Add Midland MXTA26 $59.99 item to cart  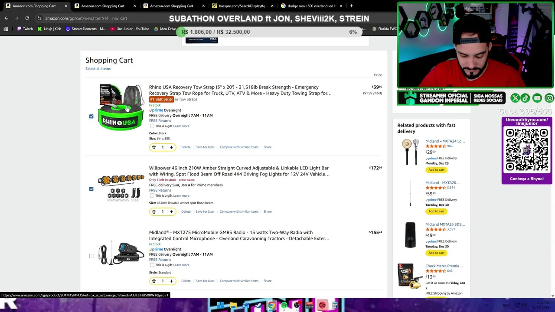click(x=437, y=211)
